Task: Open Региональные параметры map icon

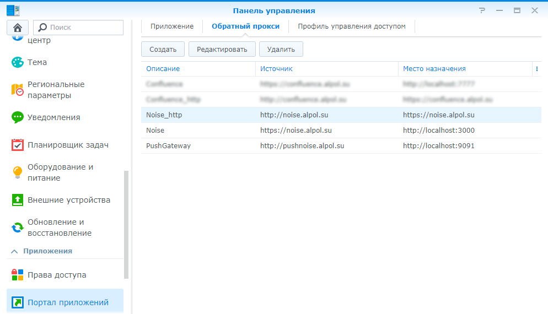Action: [18, 90]
